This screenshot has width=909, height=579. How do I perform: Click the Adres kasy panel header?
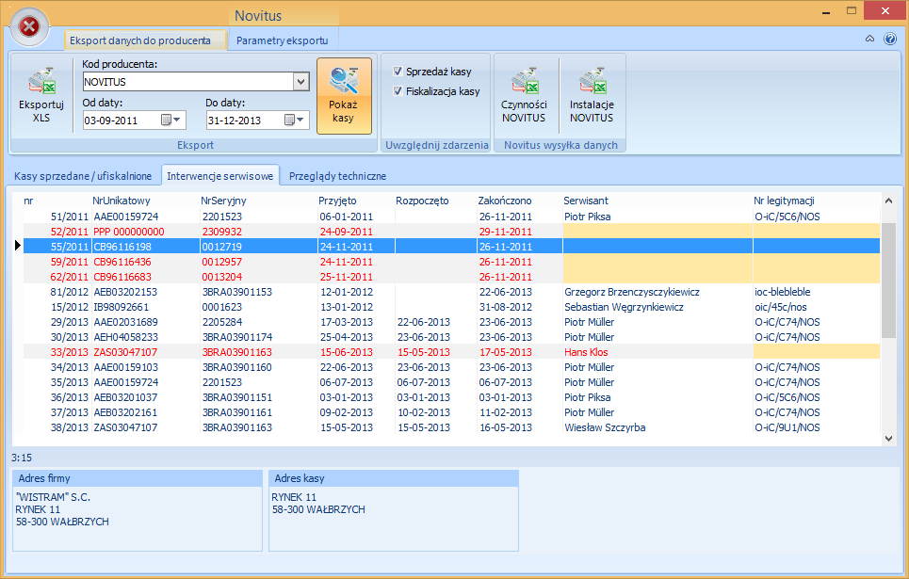coord(394,478)
